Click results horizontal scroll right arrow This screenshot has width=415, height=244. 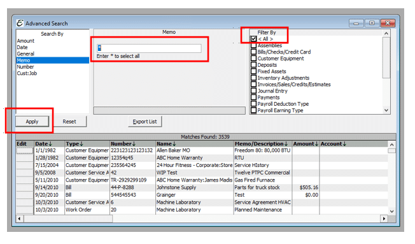(384, 219)
